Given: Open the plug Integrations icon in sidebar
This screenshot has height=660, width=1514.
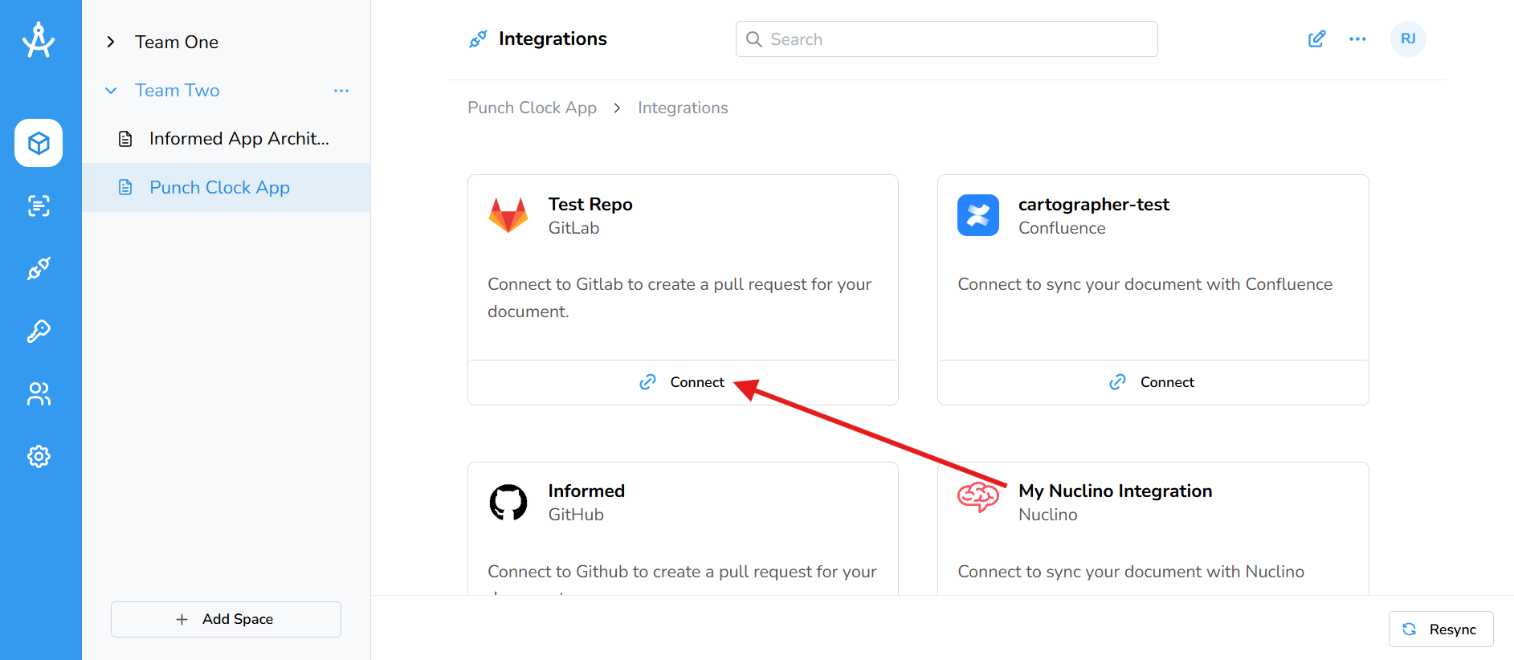Looking at the screenshot, I should click(39, 268).
